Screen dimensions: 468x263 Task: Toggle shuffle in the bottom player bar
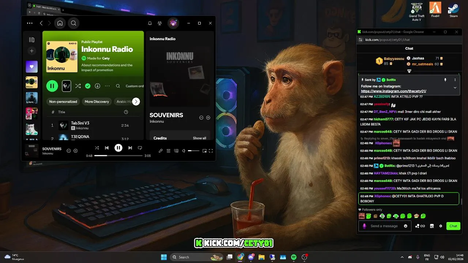pos(97,148)
